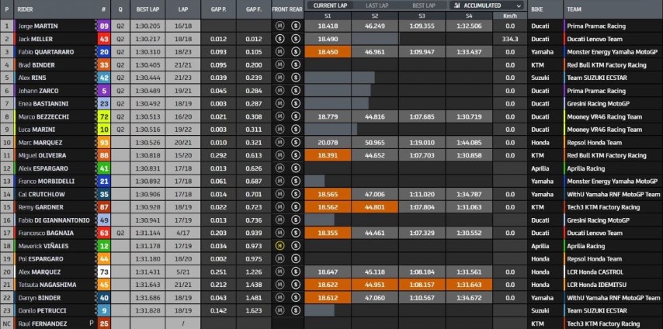Click Darryn Binder's front tyre M icon
Image resolution: width=663 pixels, height=329 pixels.
279,298
